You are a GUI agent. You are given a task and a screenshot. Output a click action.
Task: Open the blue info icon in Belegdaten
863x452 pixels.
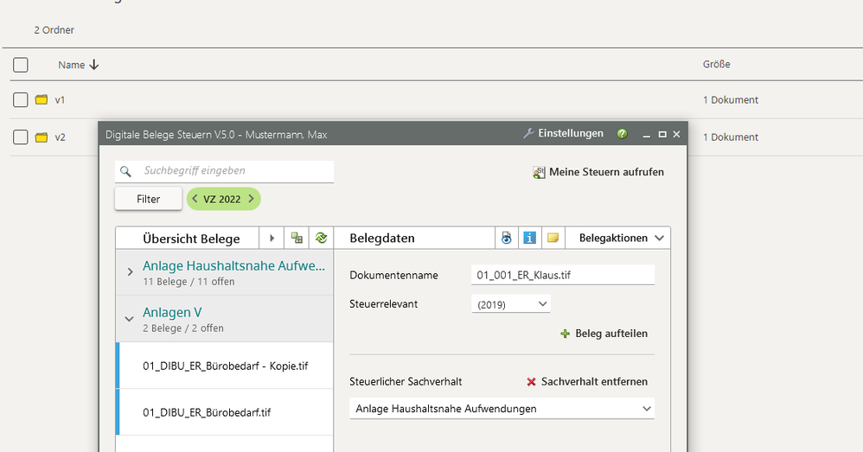530,238
